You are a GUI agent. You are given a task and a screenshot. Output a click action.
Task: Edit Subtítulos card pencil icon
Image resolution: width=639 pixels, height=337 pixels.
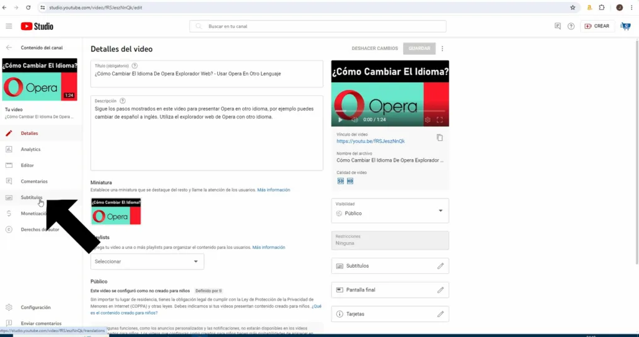click(441, 266)
